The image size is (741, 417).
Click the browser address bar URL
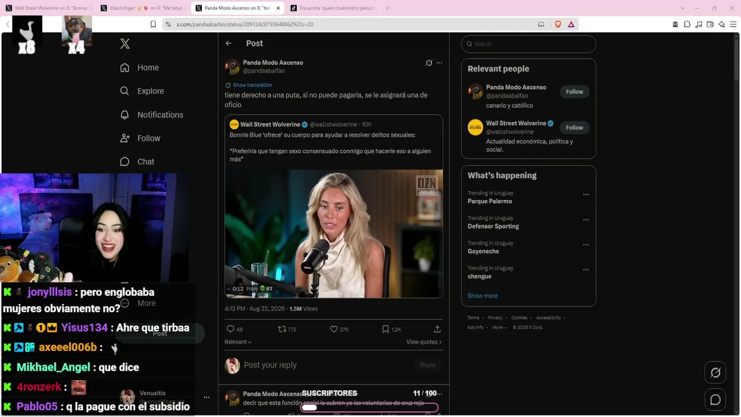245,24
